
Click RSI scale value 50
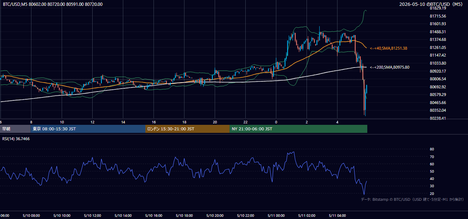pos(432,171)
